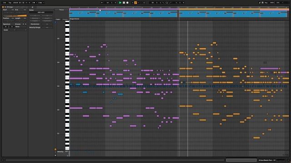Image resolution: width=291 pixels, height=163 pixels.
Task: Enable Key map mode
Action: point(266,3)
